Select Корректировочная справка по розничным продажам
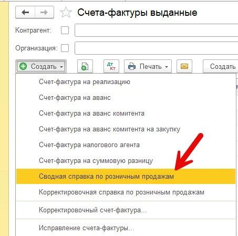 point(126,192)
